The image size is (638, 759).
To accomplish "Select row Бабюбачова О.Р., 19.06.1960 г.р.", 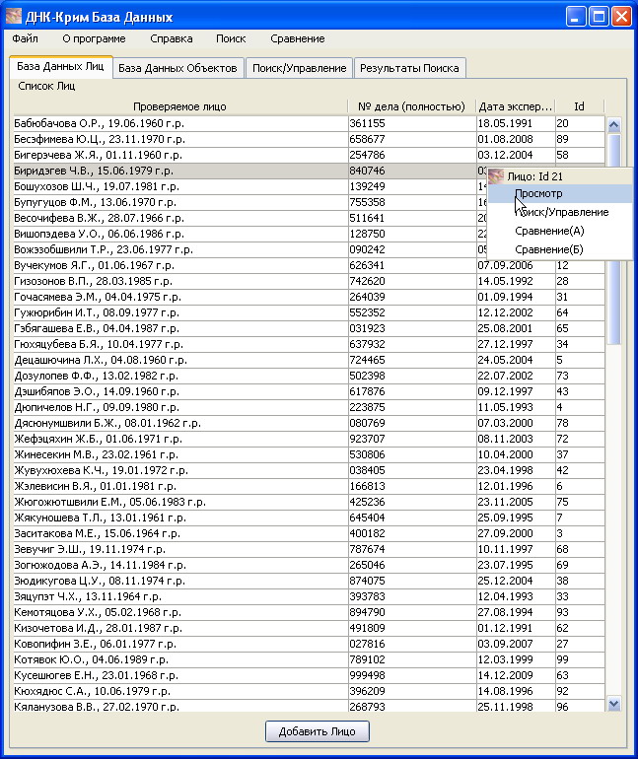I will [309, 123].
